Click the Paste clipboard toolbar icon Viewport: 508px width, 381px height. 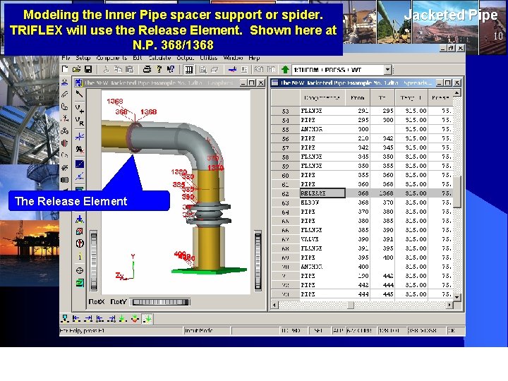click(130, 69)
